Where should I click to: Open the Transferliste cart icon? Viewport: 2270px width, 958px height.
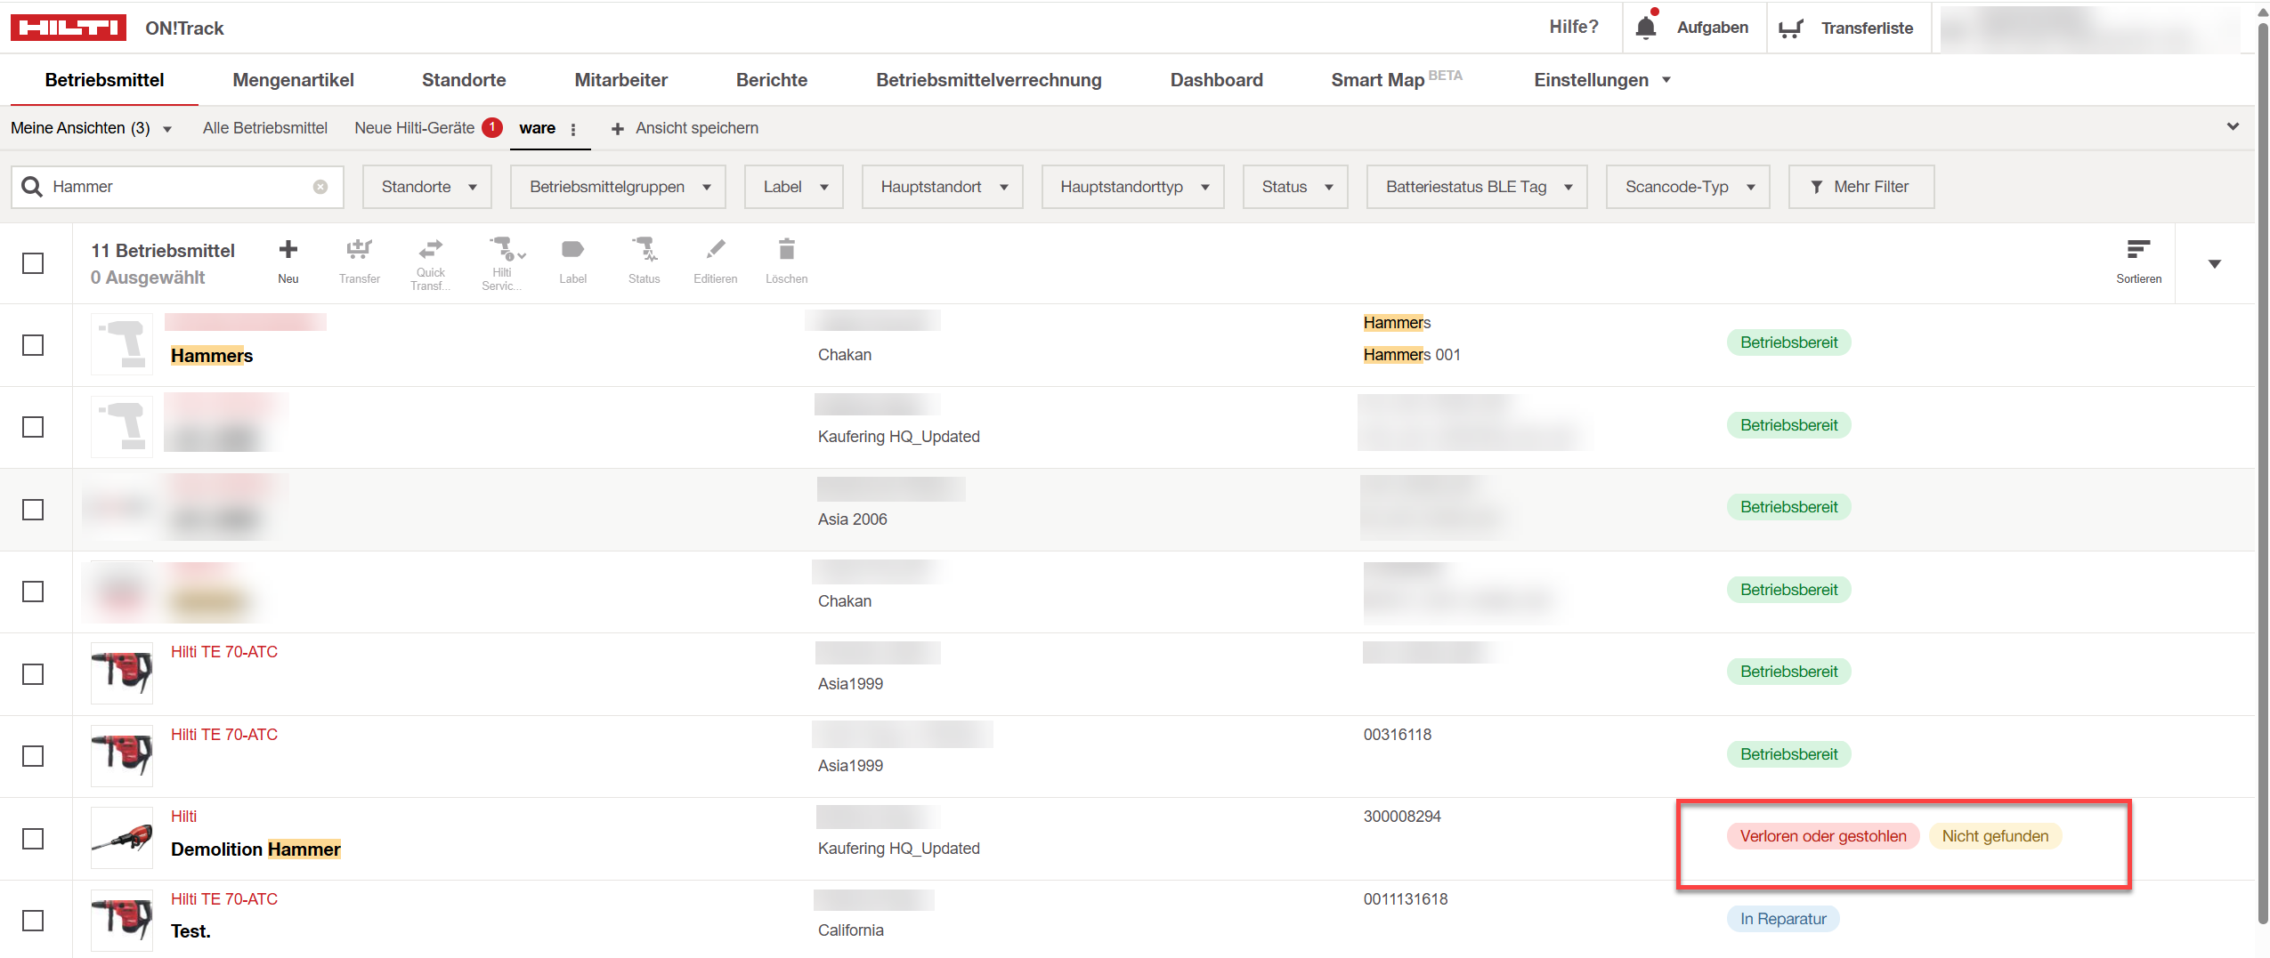point(1790,28)
